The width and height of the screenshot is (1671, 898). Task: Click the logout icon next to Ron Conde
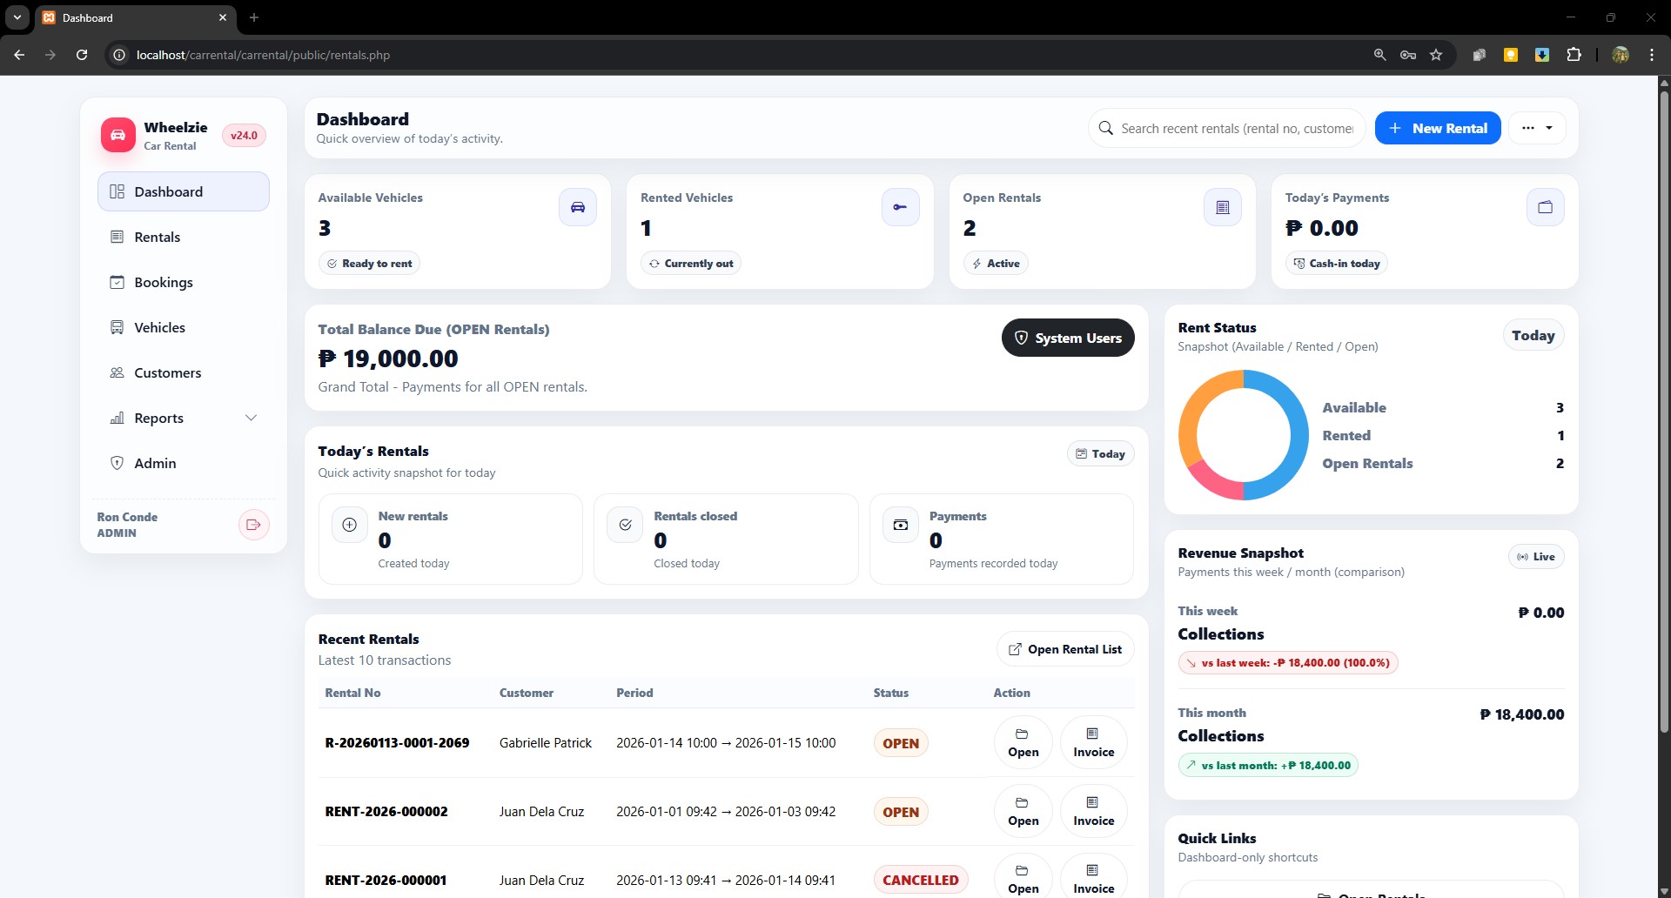point(252,525)
